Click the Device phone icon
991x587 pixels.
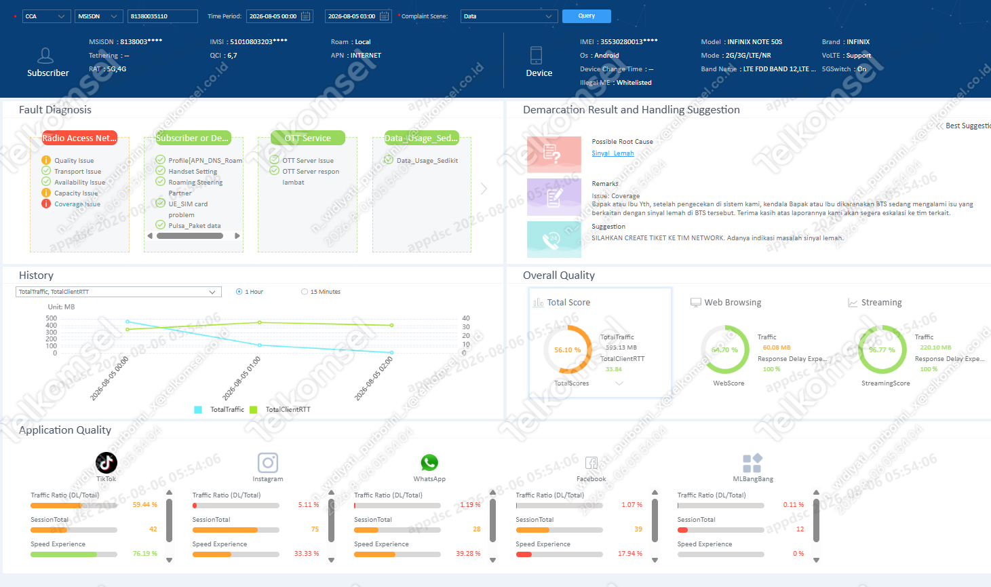[x=536, y=56]
